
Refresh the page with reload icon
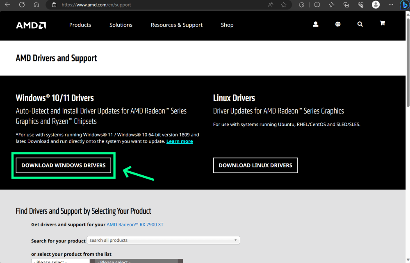[22, 5]
